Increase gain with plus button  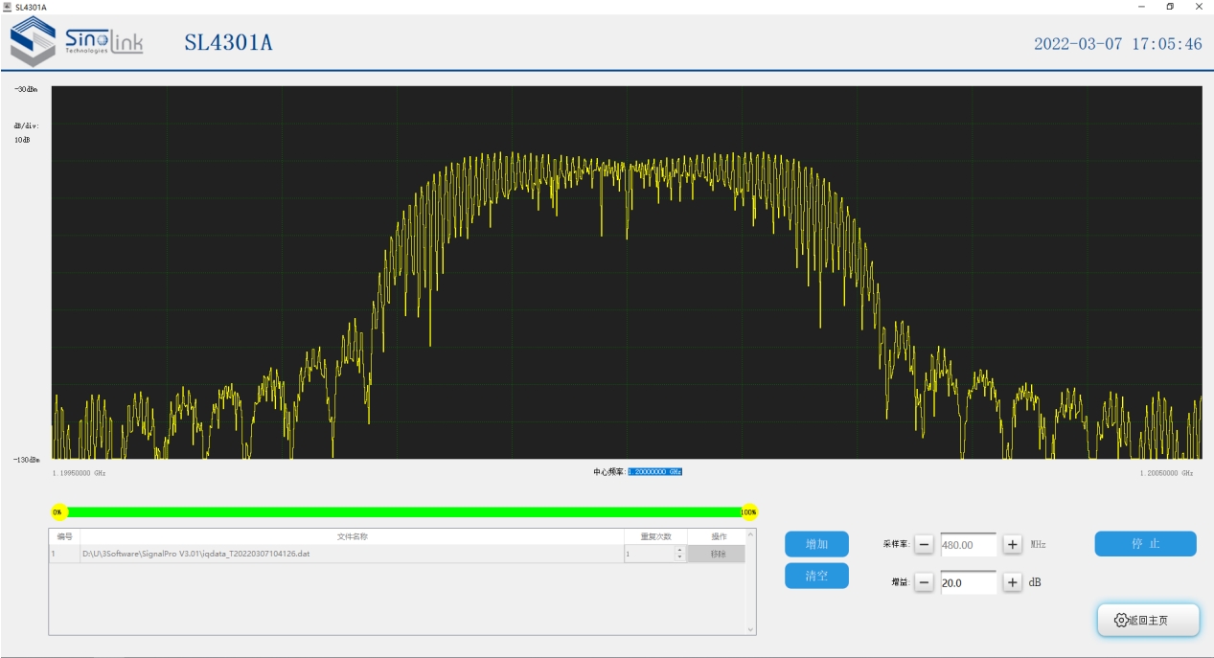[x=1013, y=582]
